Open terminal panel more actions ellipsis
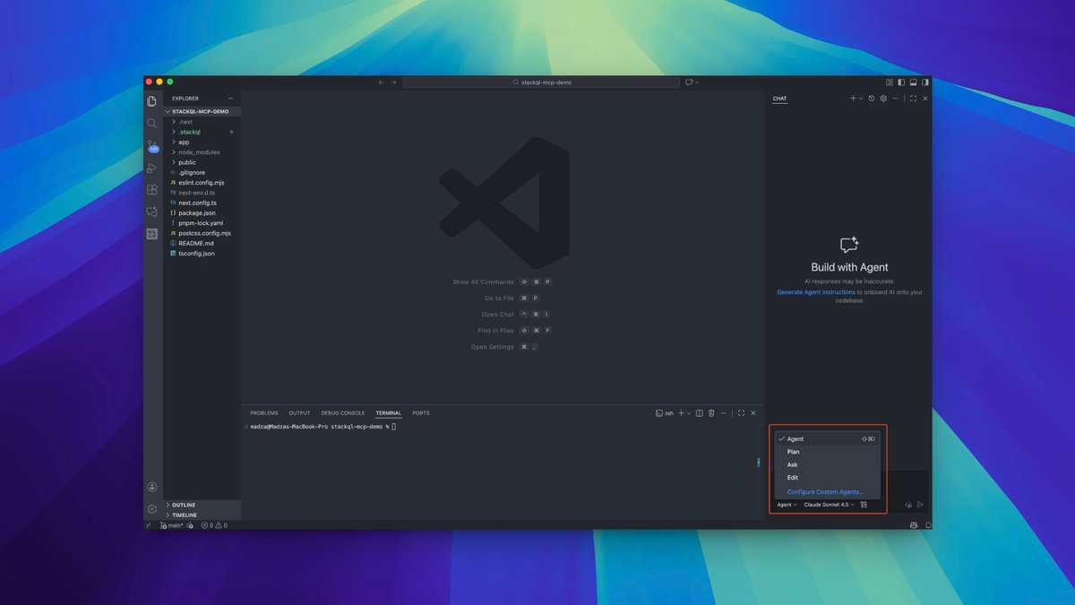 pos(723,413)
